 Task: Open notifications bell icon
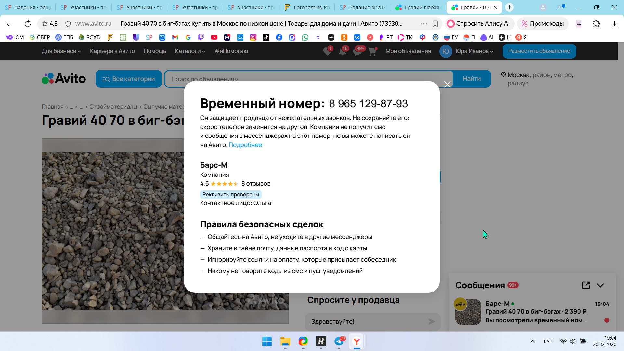pyautogui.click(x=343, y=51)
